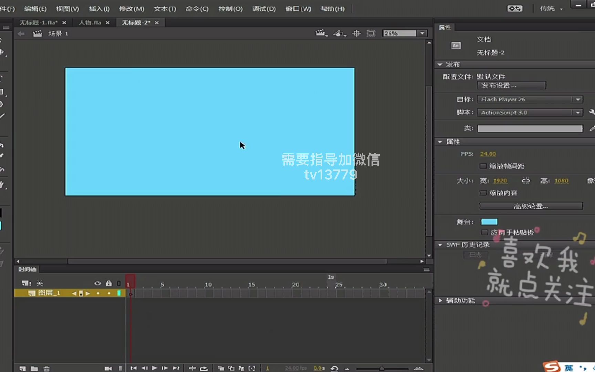The height and width of the screenshot is (372, 595).
Task: Enable the 缩放内容 checkbox
Action: click(x=483, y=193)
